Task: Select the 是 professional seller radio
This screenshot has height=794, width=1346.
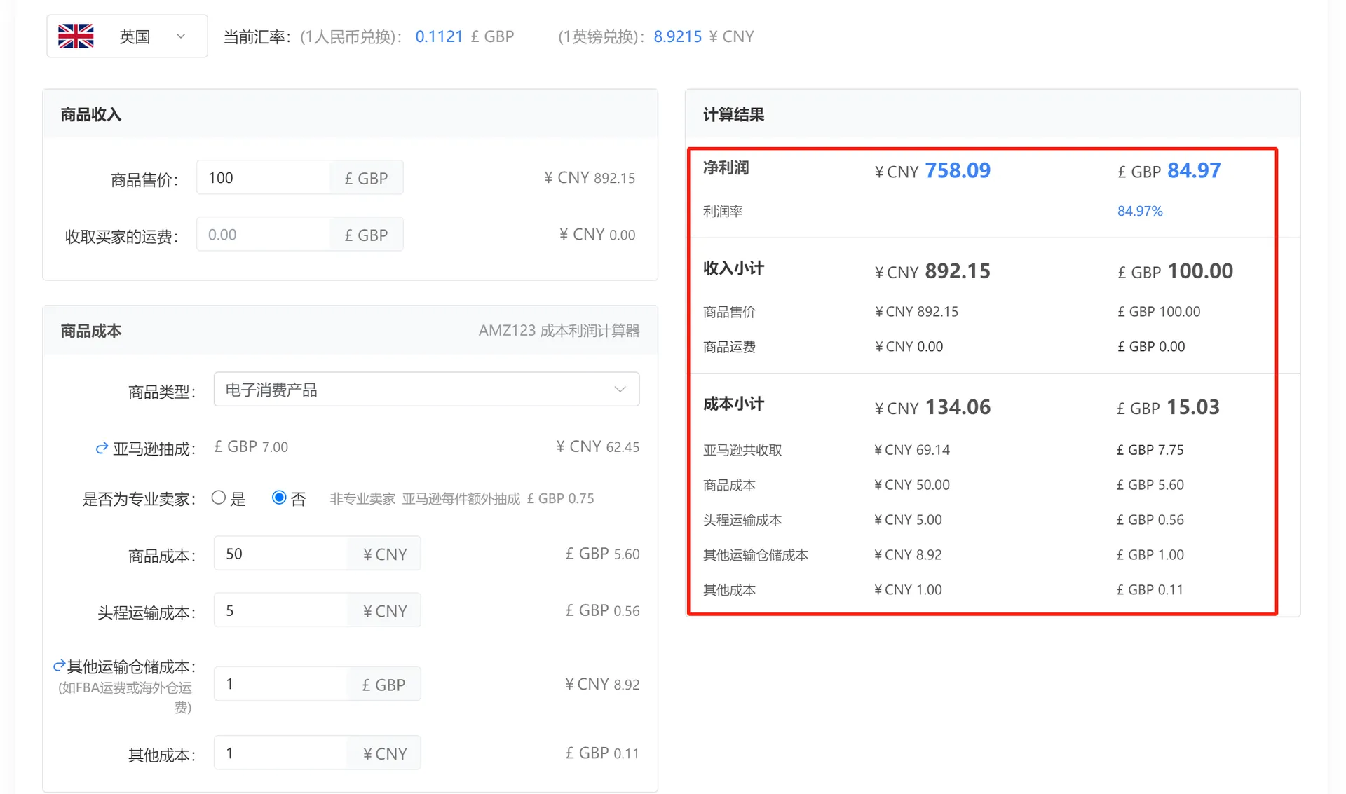Action: (219, 498)
